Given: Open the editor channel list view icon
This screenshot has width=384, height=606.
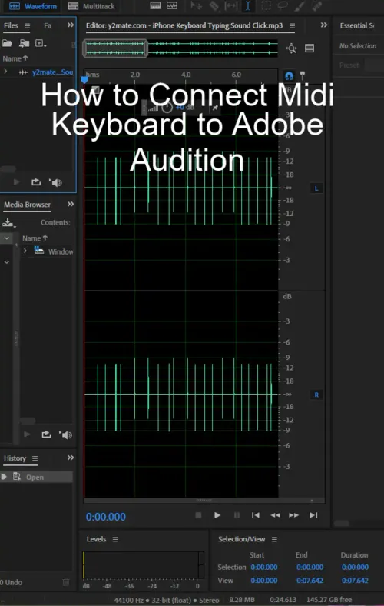Looking at the screenshot, I should coord(310,48).
